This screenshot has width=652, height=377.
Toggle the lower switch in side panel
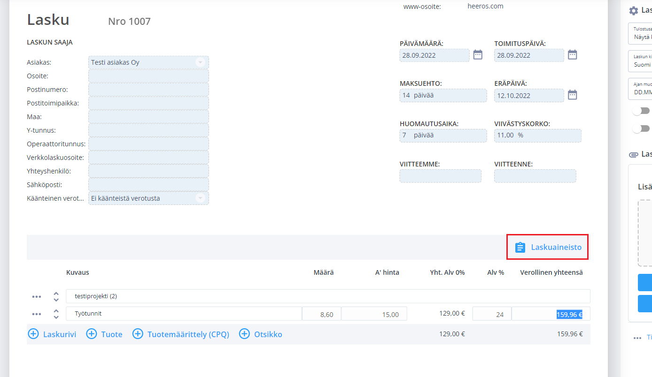click(641, 128)
